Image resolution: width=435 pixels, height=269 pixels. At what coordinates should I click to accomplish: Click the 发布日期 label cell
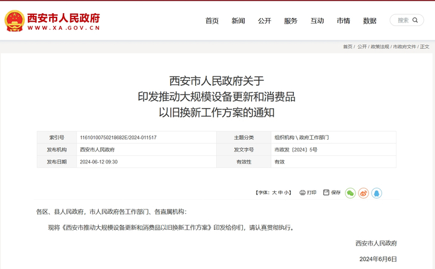click(57, 162)
